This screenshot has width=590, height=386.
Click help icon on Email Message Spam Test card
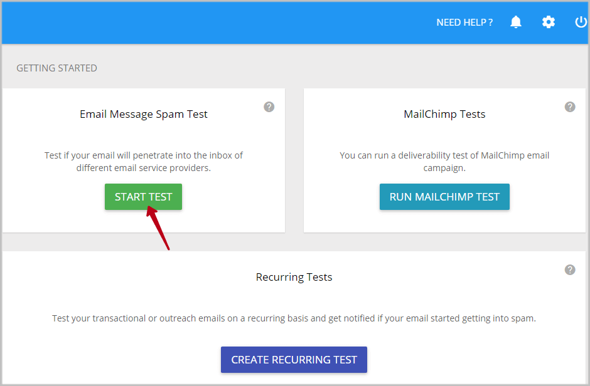click(269, 107)
